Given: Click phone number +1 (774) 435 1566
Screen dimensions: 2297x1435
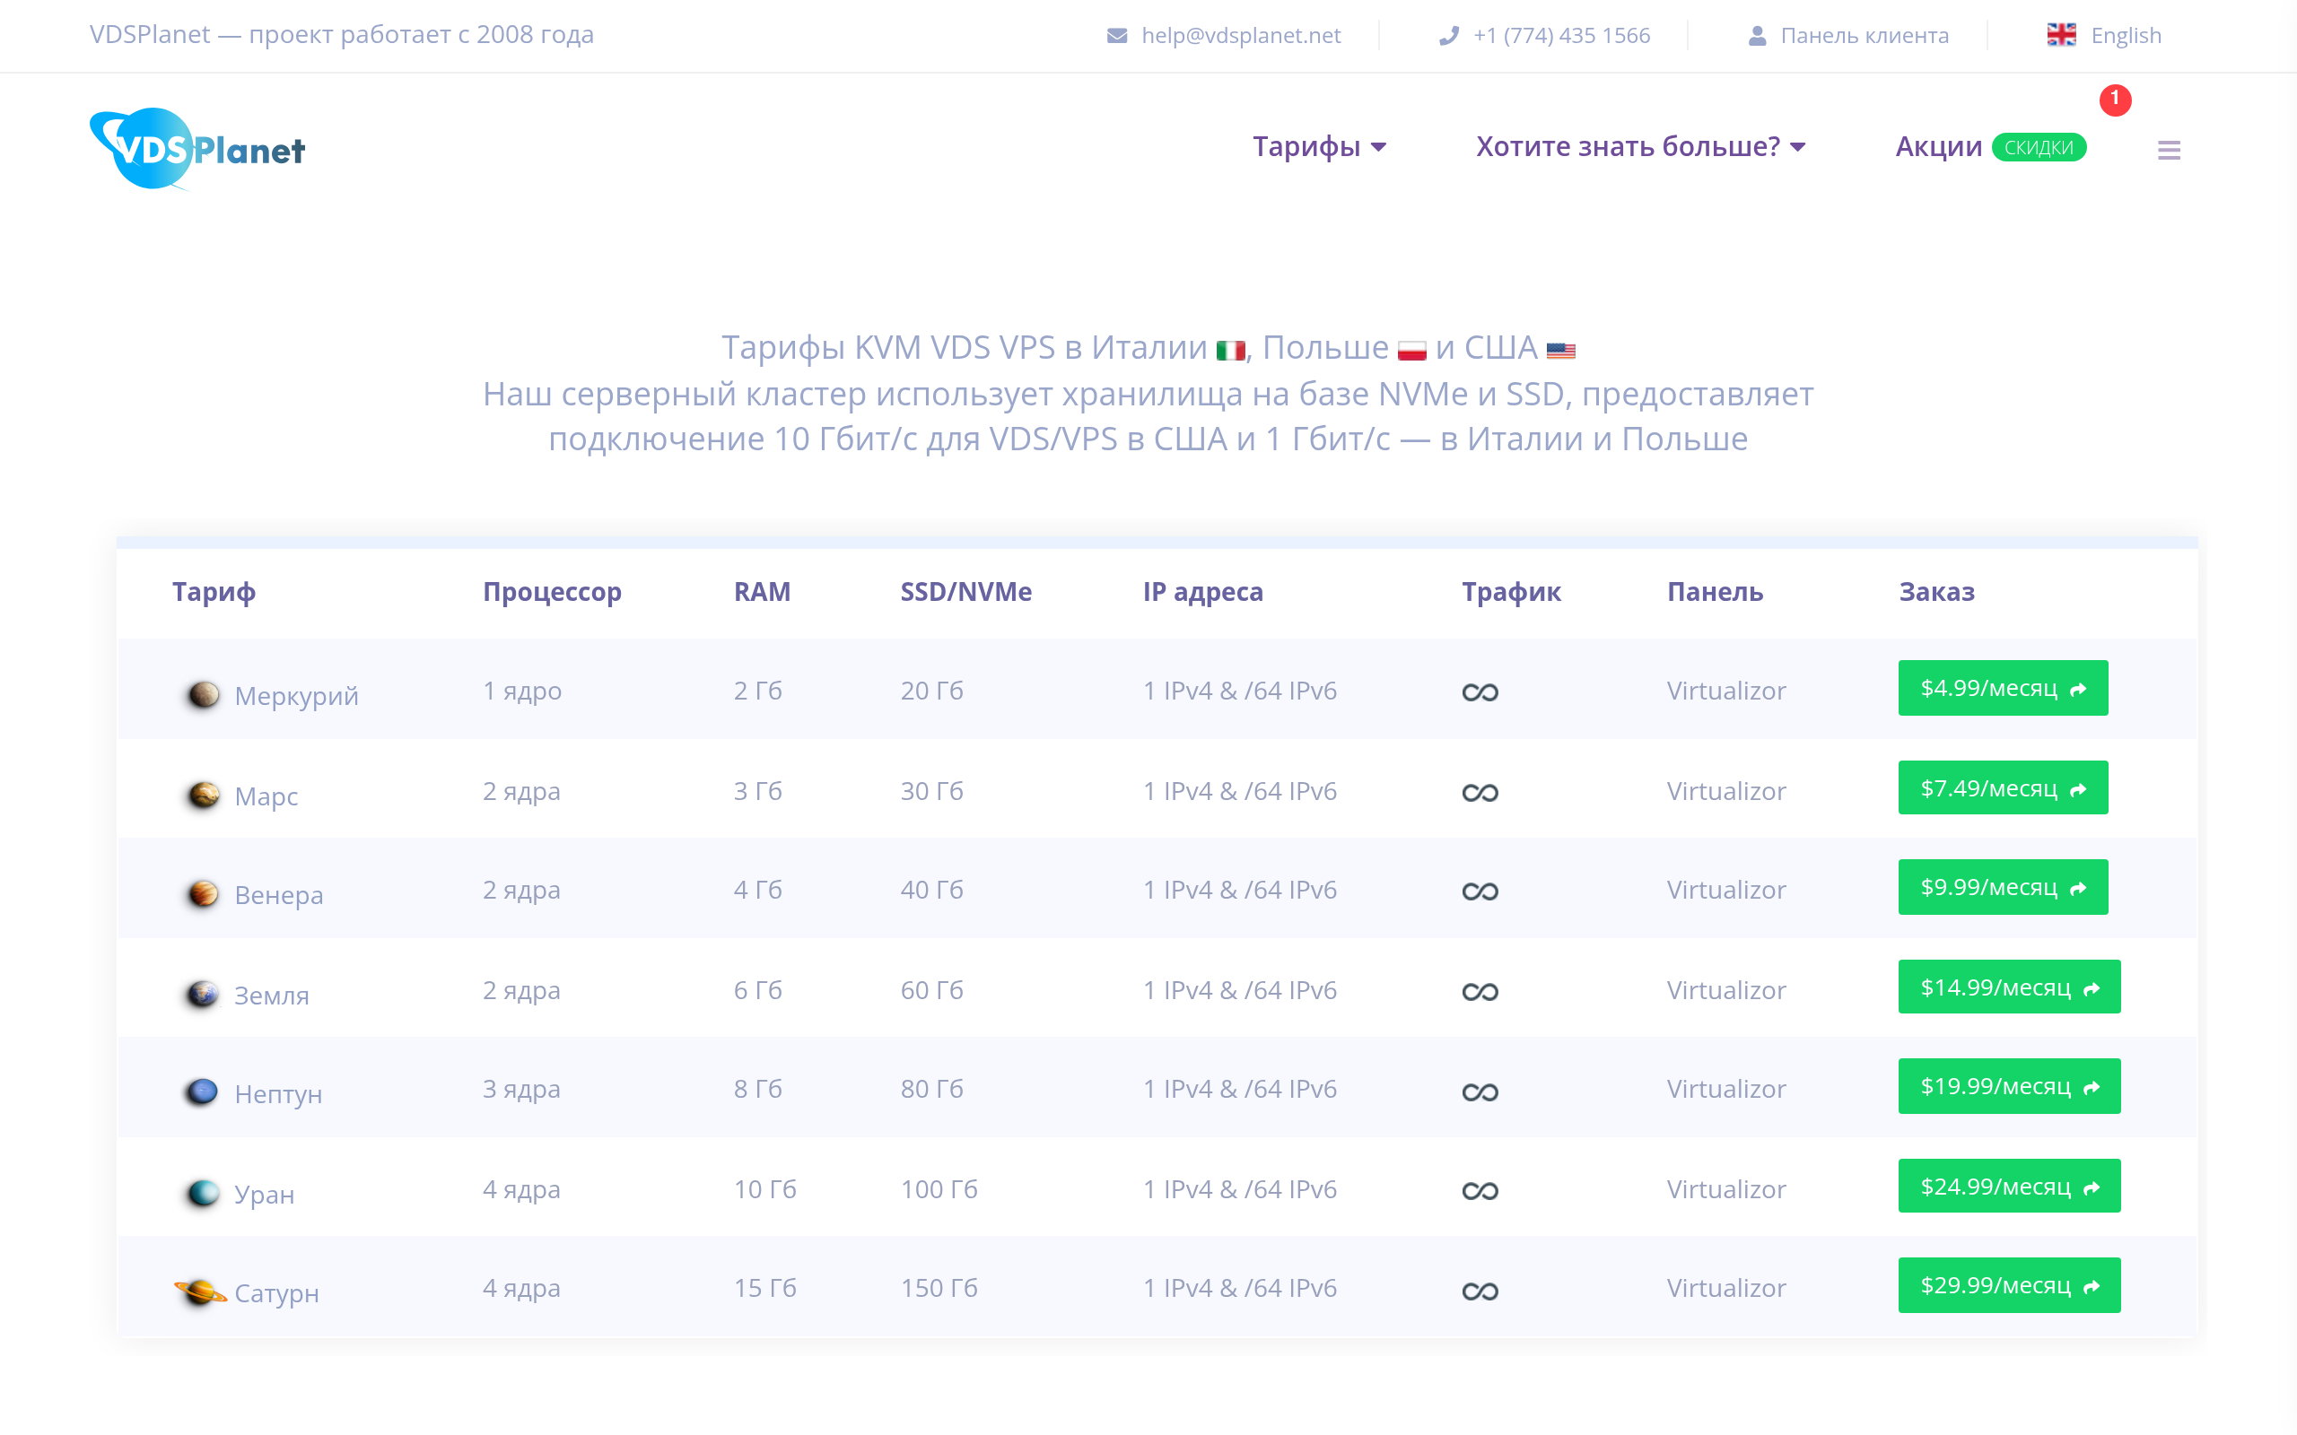Looking at the screenshot, I should [x=1561, y=35].
